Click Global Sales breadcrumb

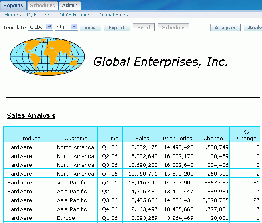point(114,15)
